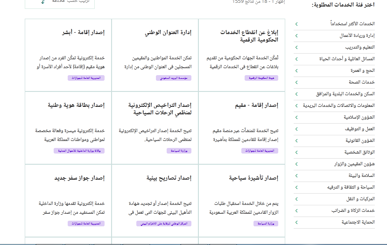Click المركز الوطني للرقابة على الالتزام البيئي tag

[164, 224]
